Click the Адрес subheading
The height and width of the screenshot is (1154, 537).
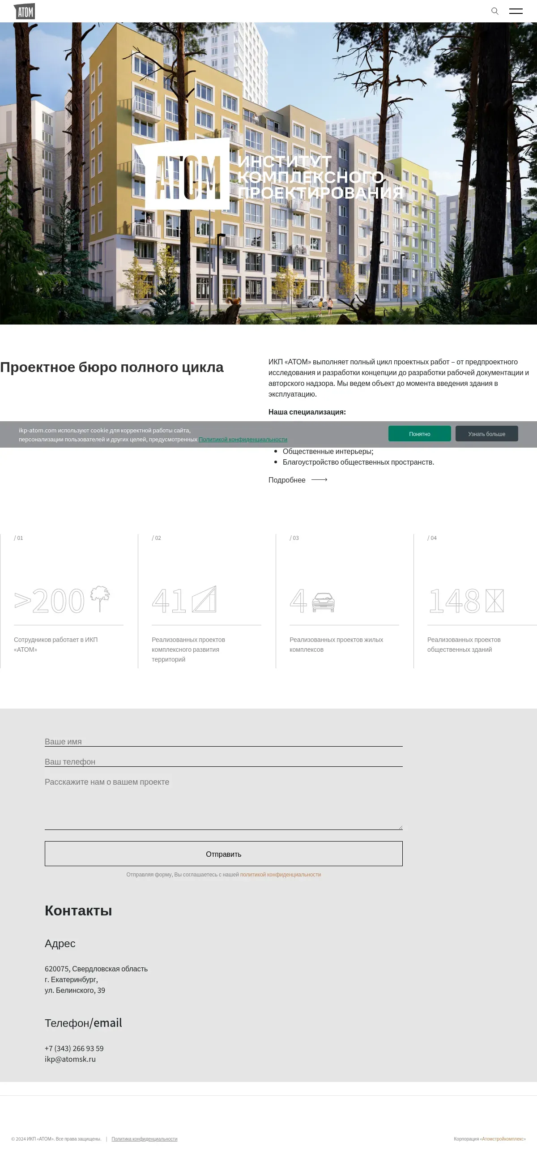[x=60, y=944]
